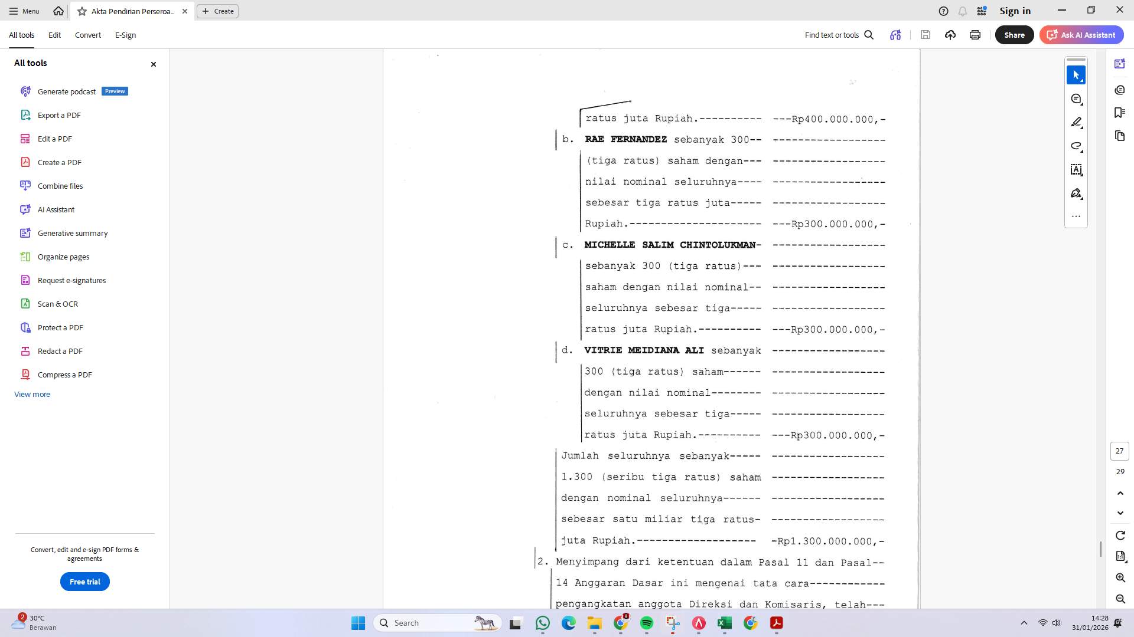The width and height of the screenshot is (1134, 637).
Task: Adjust speaker volume in system tray
Action: tap(1057, 622)
